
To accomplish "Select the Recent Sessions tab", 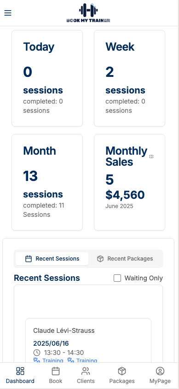I will click(x=52, y=259).
